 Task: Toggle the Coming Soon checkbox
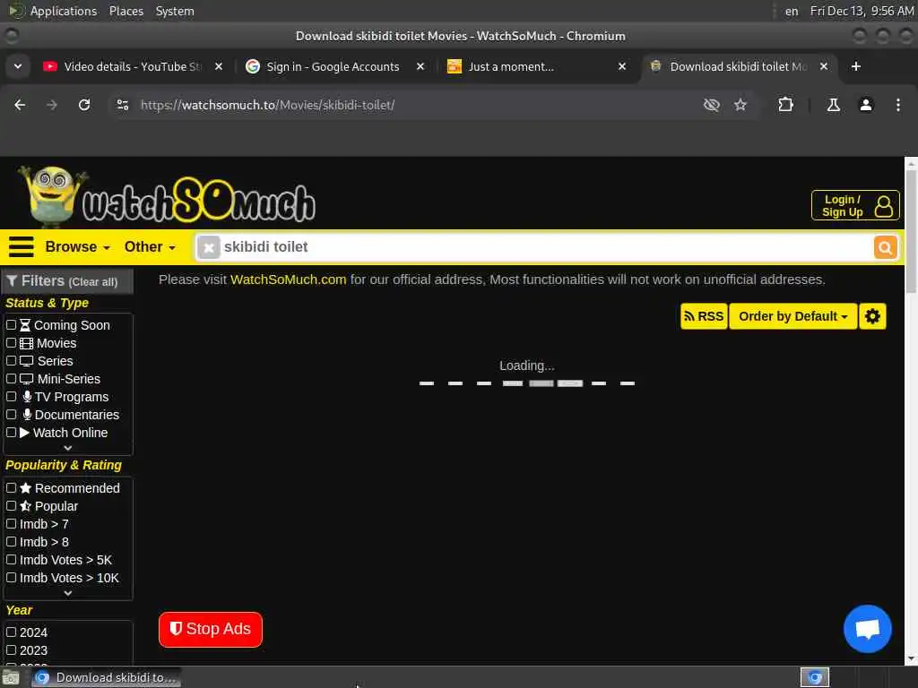click(x=11, y=324)
